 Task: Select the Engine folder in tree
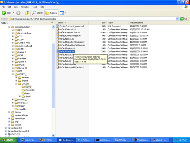point(23,81)
